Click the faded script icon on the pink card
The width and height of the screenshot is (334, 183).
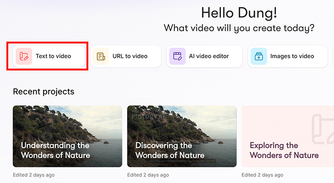coord(322,129)
